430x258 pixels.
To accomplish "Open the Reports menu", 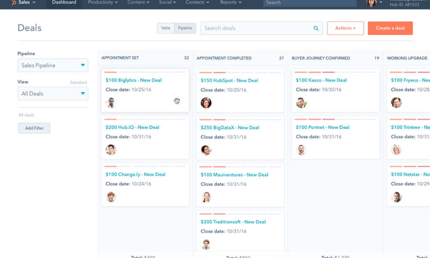I will click(230, 3).
